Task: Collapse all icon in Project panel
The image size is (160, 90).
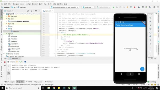Action: click(x=31, y=11)
